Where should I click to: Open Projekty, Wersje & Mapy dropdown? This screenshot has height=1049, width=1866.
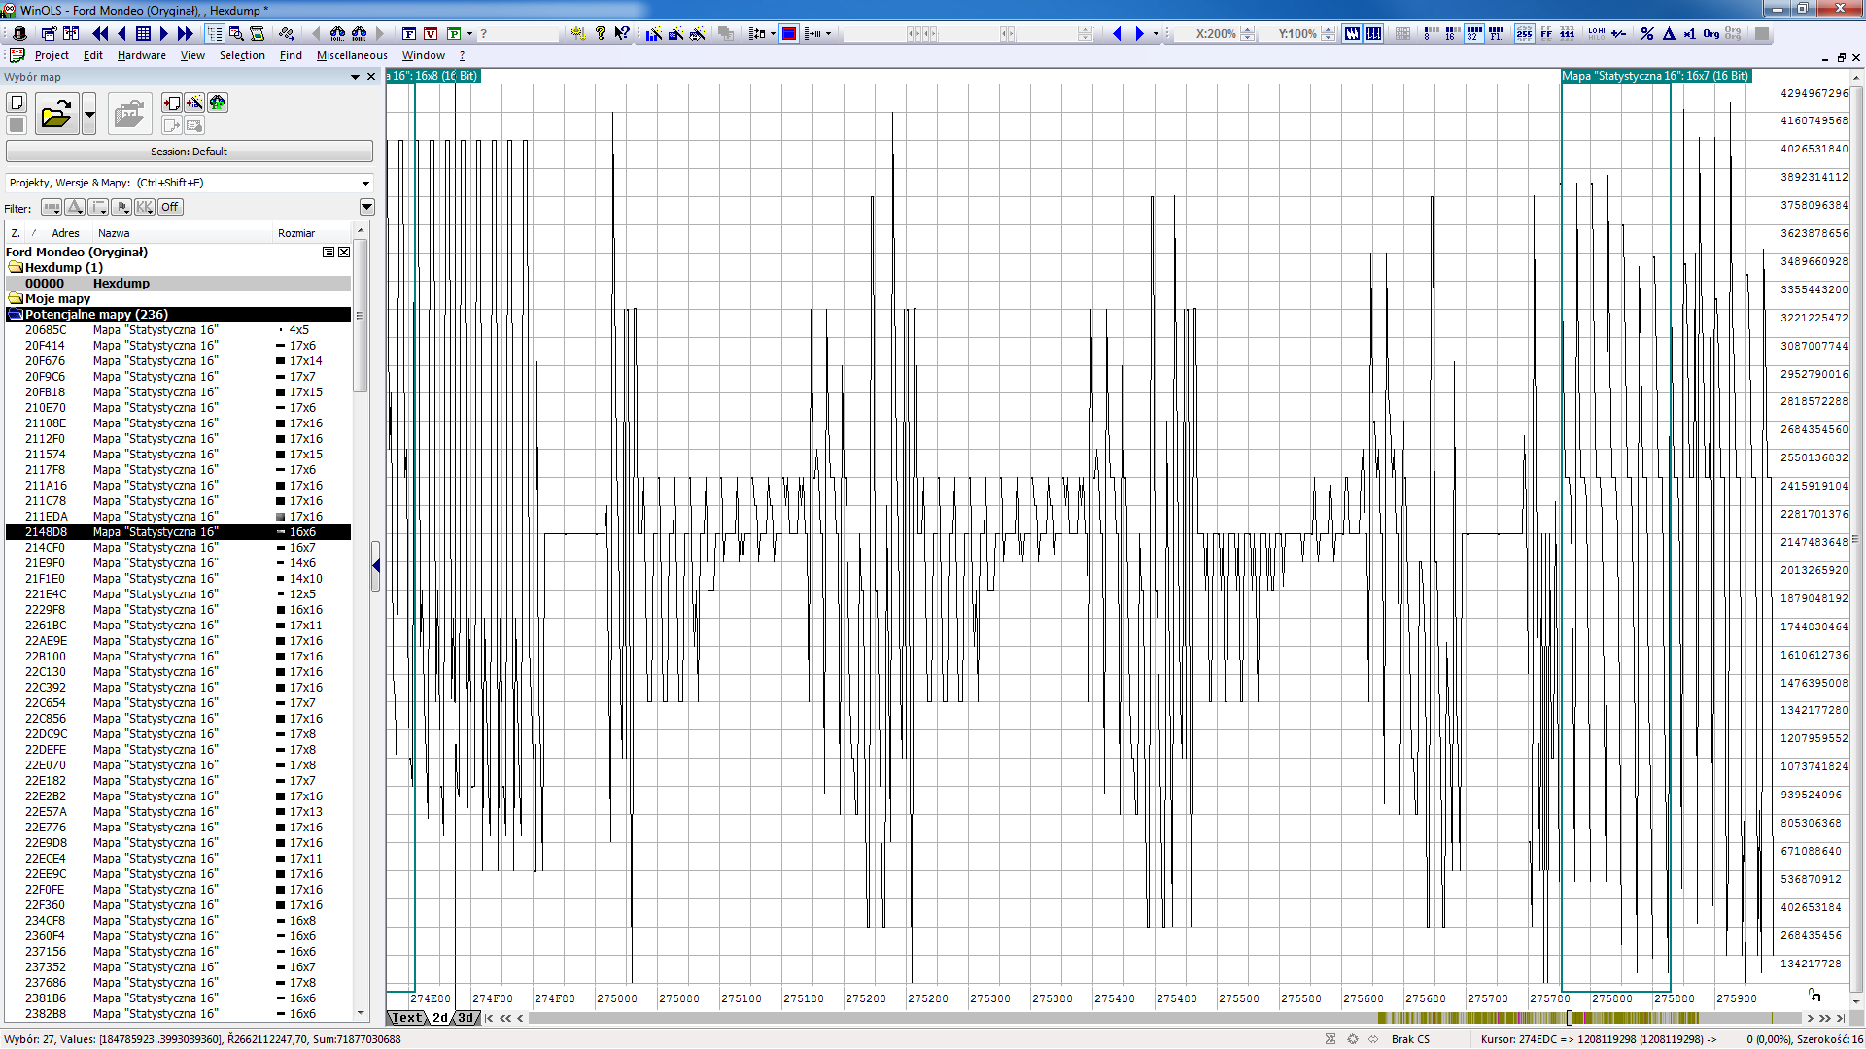pyautogui.click(x=365, y=183)
